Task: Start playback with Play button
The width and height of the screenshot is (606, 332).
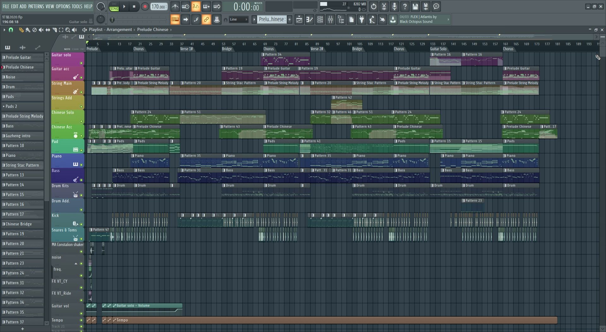Action: click(124, 7)
